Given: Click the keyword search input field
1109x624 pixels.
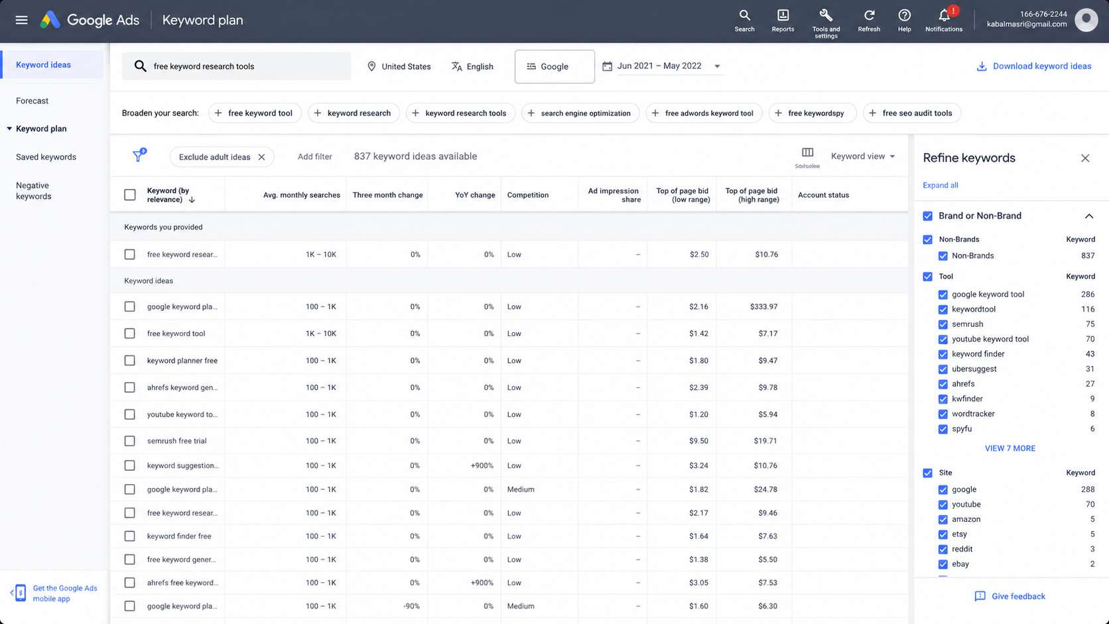Looking at the screenshot, I should tap(236, 66).
